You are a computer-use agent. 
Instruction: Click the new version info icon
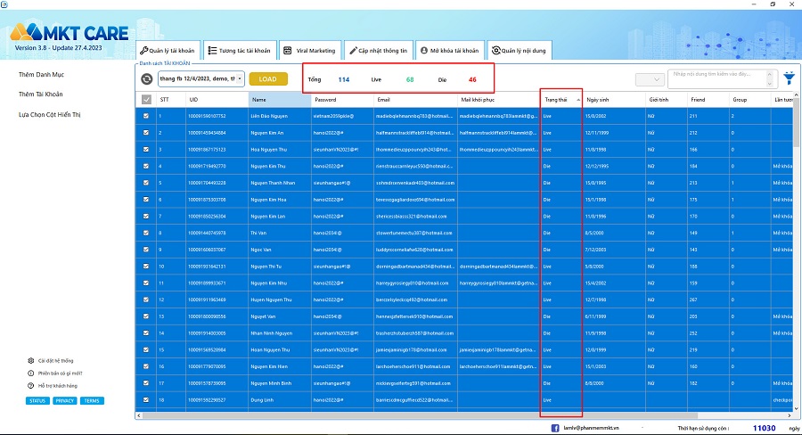(x=31, y=373)
